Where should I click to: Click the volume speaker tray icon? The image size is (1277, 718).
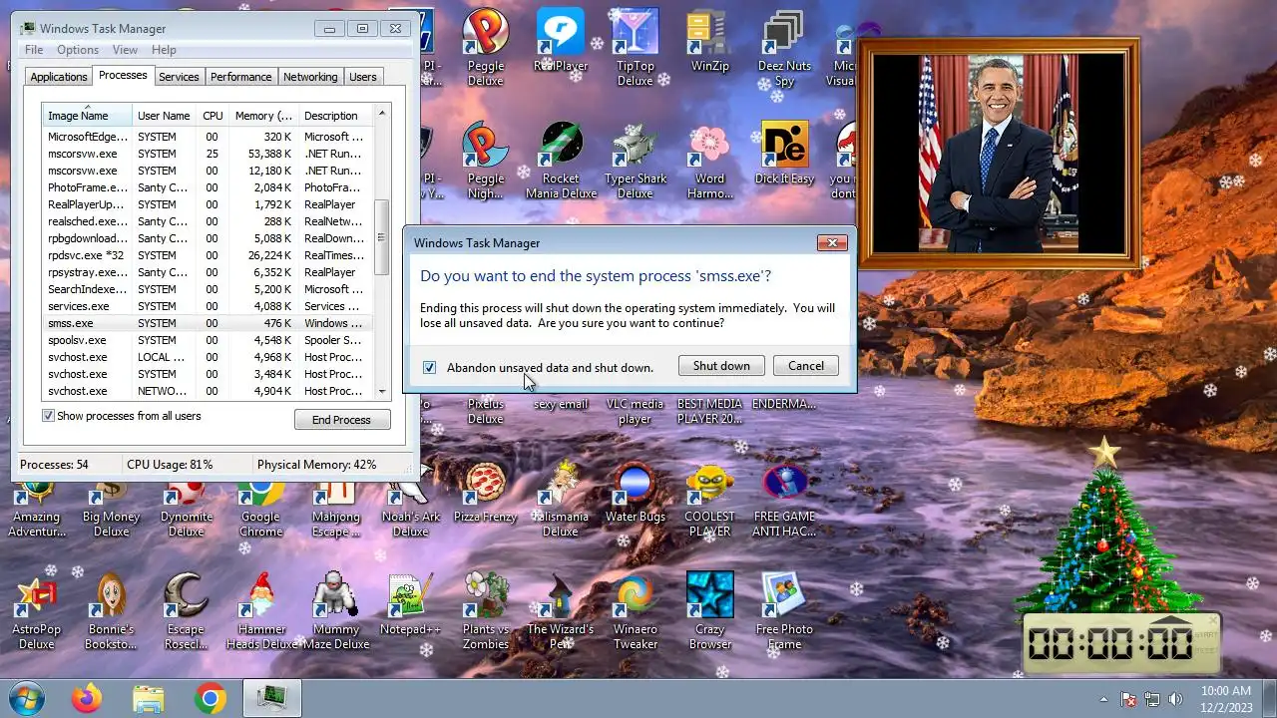1175,699
